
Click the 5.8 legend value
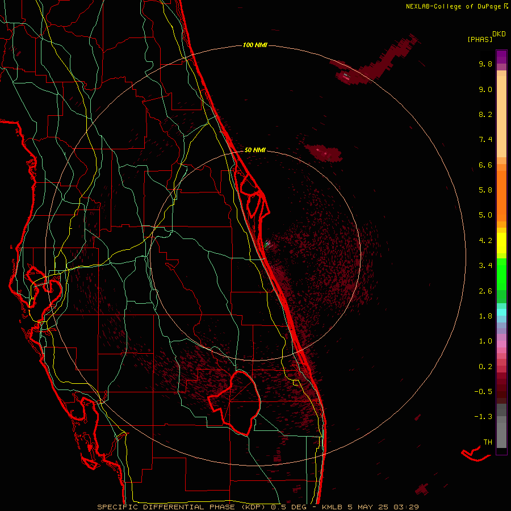click(485, 190)
